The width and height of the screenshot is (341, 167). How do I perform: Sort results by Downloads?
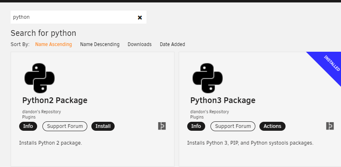(139, 44)
